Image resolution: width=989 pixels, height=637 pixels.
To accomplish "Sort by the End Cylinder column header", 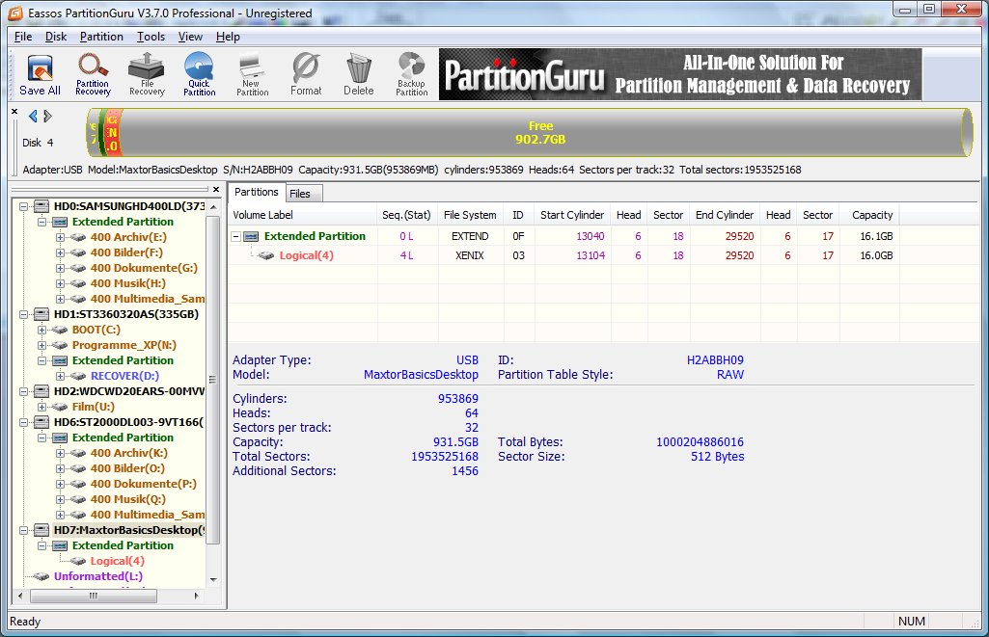I will pos(724,215).
